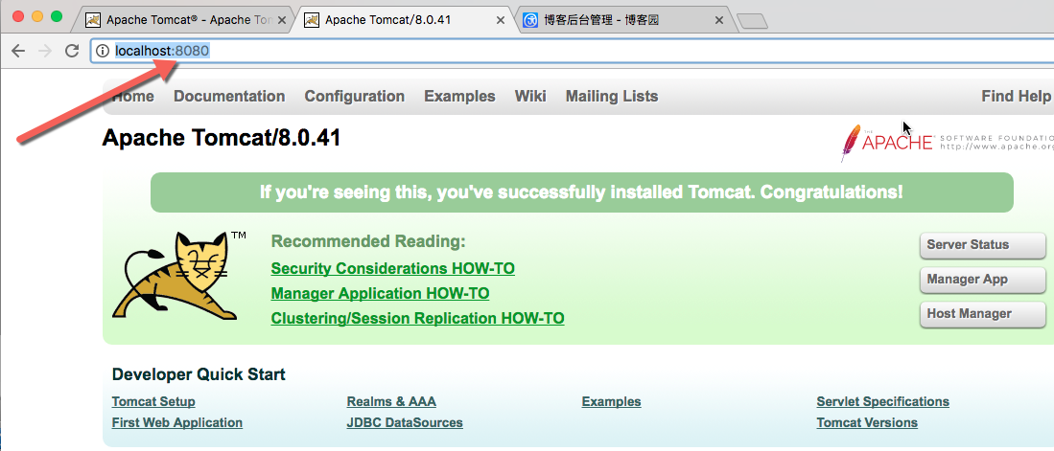Open the Tomcat Versions link
The height and width of the screenshot is (451, 1054).
tap(867, 423)
